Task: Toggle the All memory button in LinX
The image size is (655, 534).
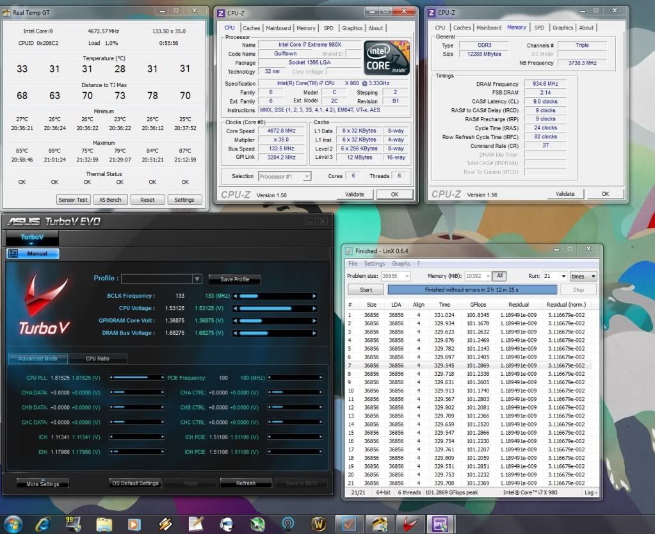Action: [x=499, y=276]
